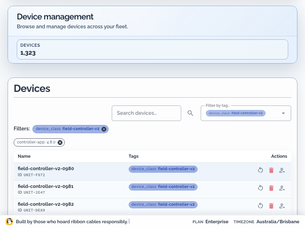Click tag chip on field-controller-v2-0982 row
The image size is (305, 228).
(163, 205)
